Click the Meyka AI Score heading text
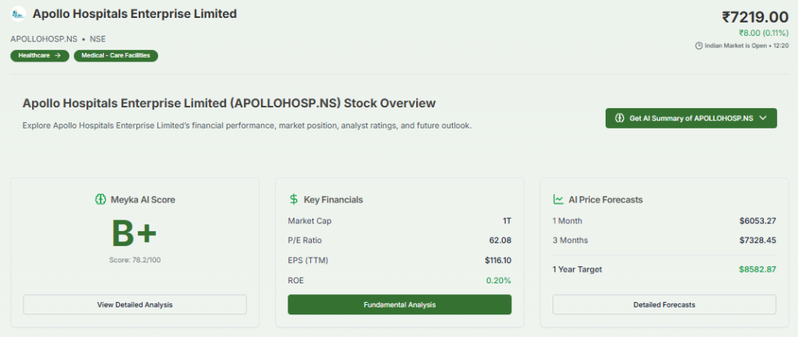The image size is (798, 337). click(143, 200)
